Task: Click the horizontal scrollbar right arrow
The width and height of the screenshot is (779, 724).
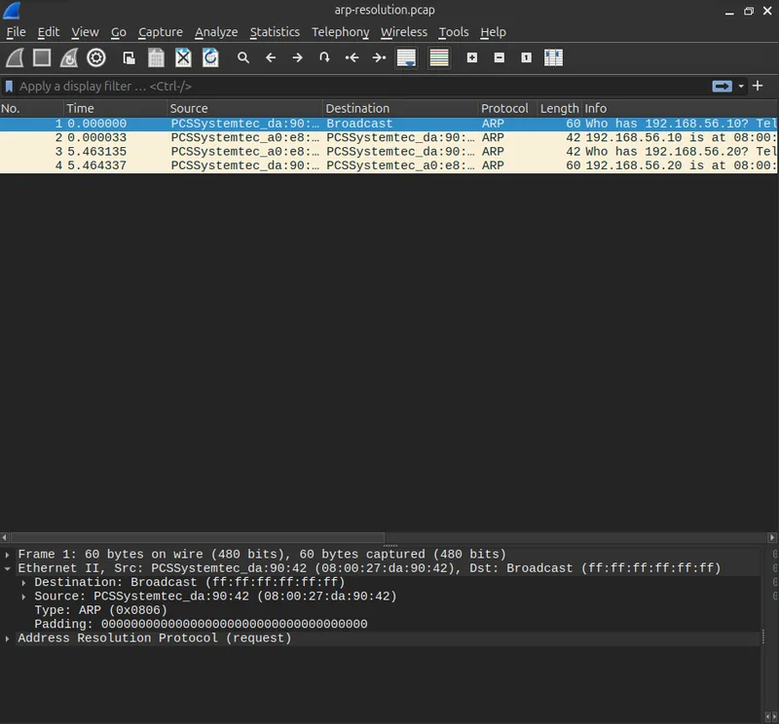Action: (x=772, y=537)
